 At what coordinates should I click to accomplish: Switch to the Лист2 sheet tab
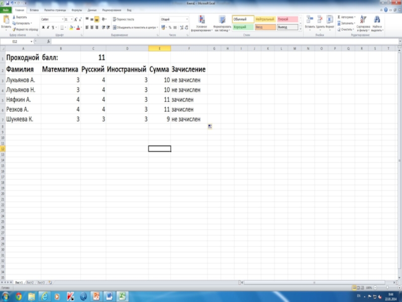click(30, 282)
